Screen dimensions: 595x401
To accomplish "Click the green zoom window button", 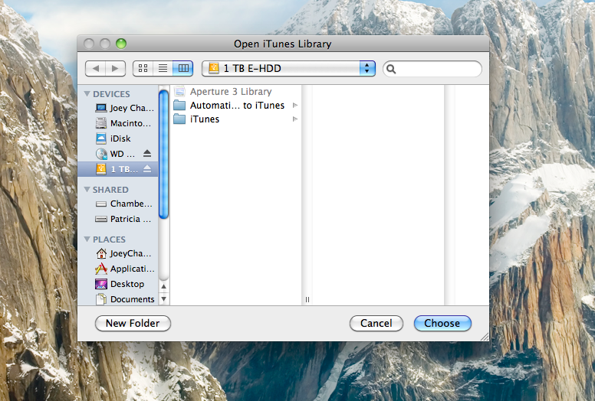I will 121,44.
